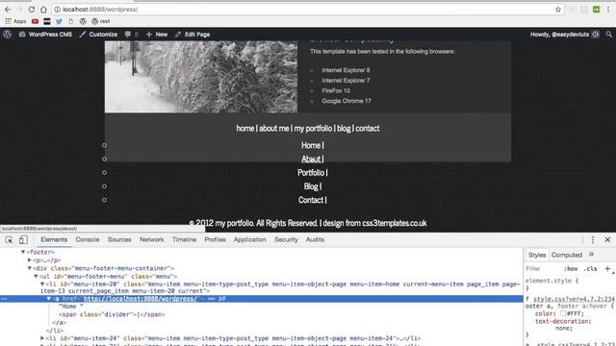Select the span class divider line
616x346 pixels.
(112, 314)
